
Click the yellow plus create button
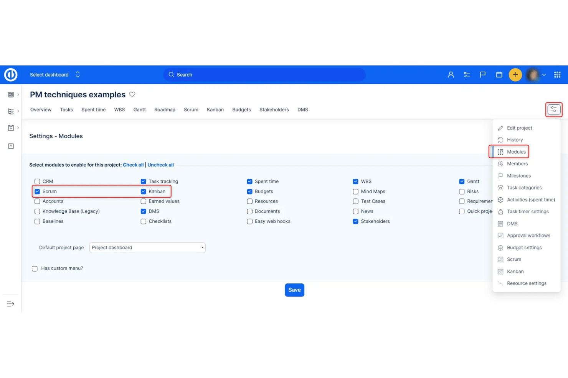[515, 75]
